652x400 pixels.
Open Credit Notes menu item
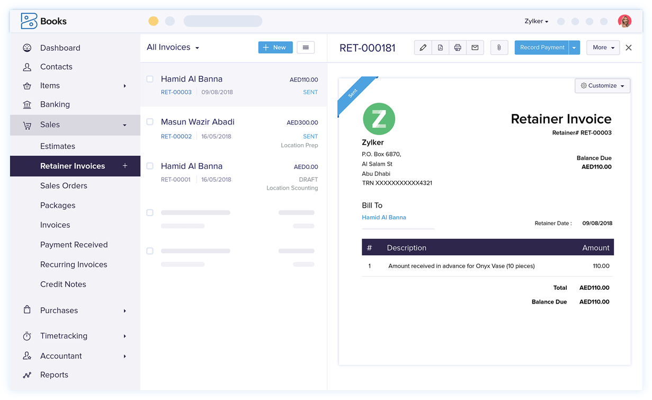63,285
